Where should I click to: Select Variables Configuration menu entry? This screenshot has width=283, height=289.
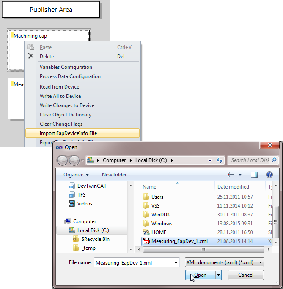click(82, 67)
